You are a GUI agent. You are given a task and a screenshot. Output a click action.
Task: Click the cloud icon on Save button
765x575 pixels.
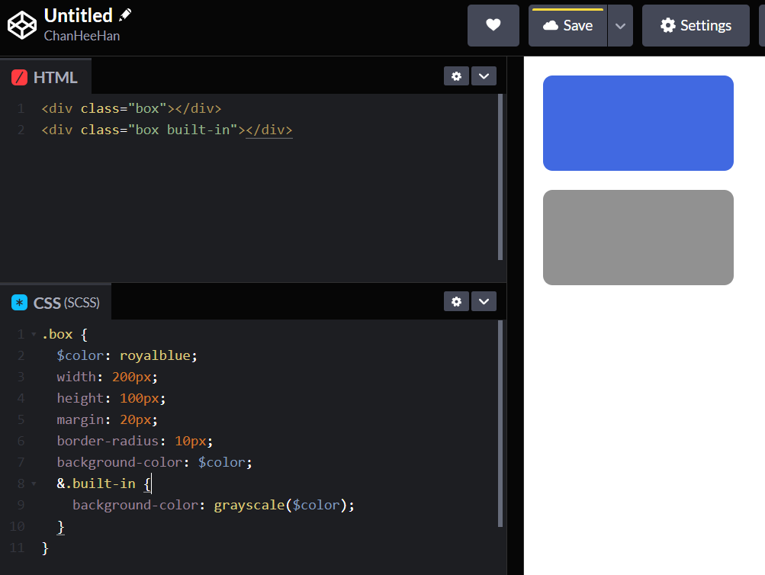(551, 25)
